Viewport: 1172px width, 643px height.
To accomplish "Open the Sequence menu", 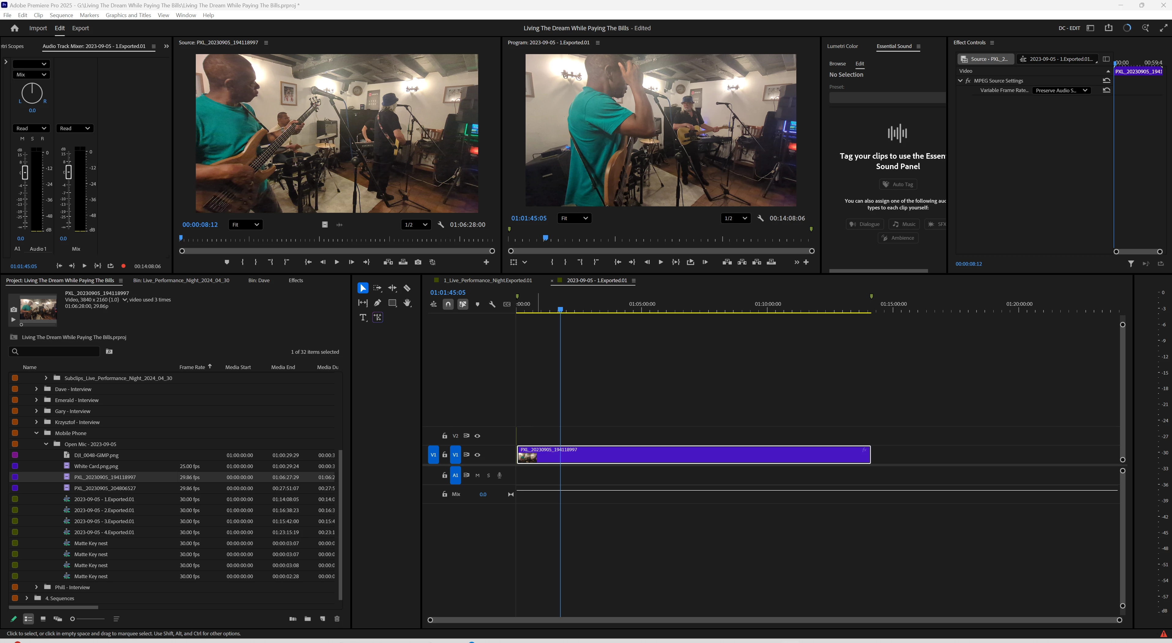I will pos(61,15).
